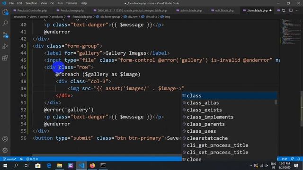Open the div.row breadcrumb dropdown

click(x=131, y=17)
